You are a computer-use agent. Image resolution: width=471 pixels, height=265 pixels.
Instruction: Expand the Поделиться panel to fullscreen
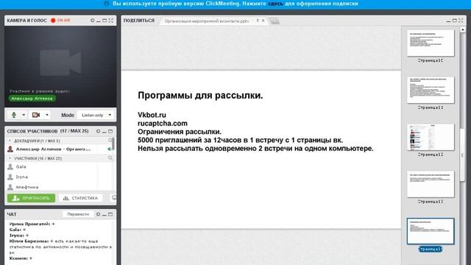pyautogui.click(x=461, y=21)
